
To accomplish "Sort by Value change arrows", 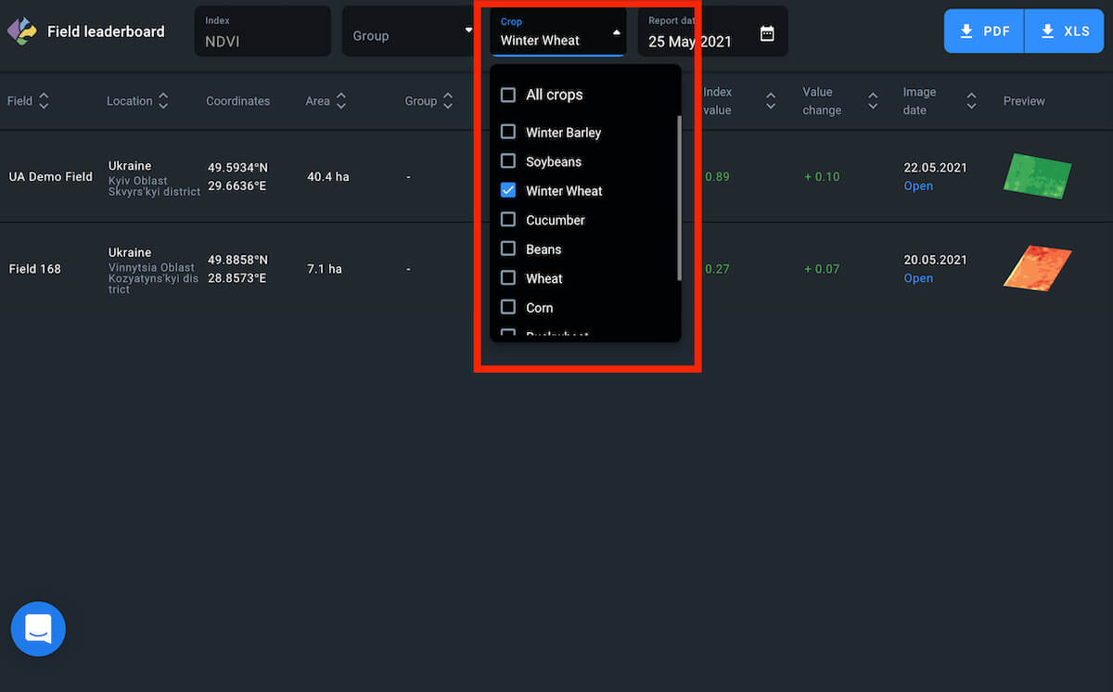I will point(872,101).
